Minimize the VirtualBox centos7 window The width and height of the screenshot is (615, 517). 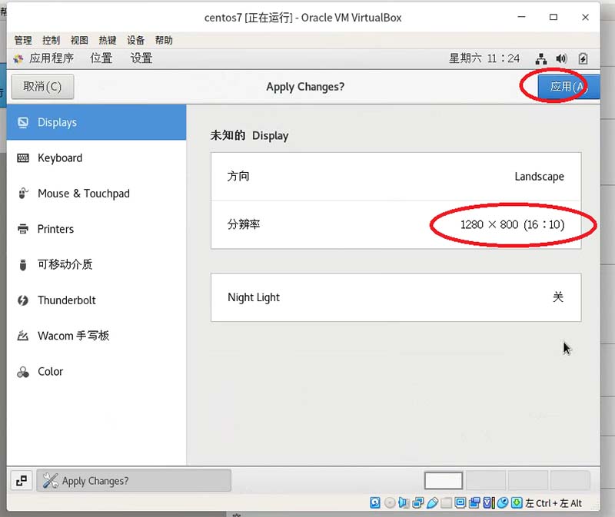(521, 17)
